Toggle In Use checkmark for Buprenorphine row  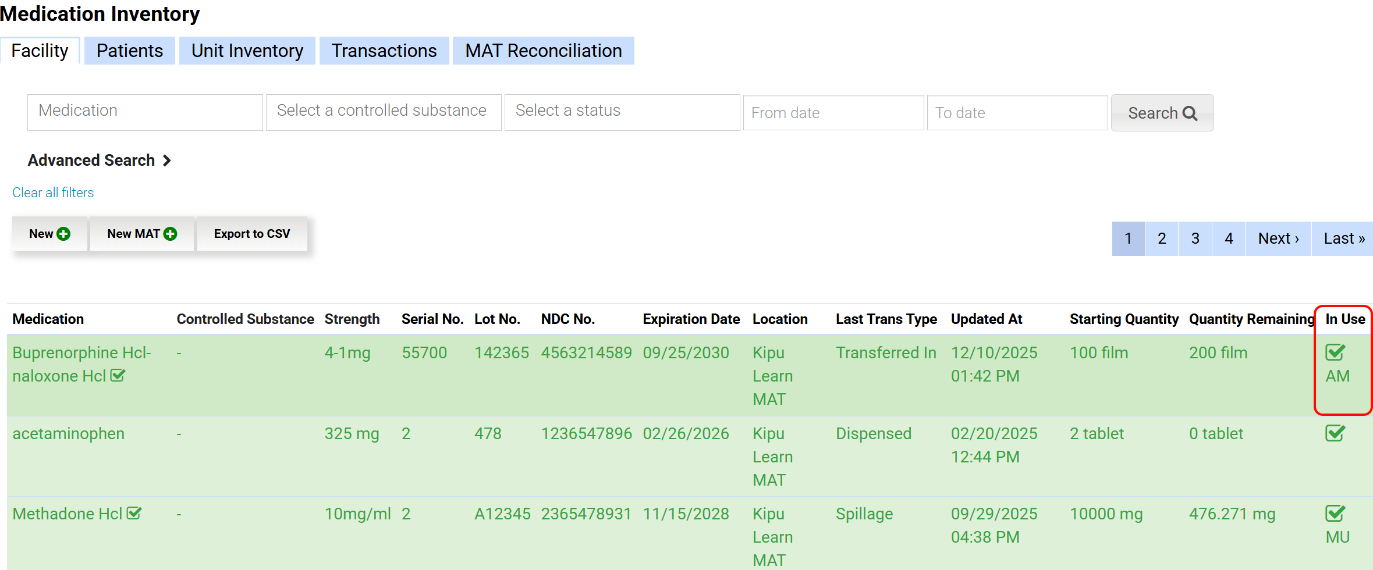tap(1335, 352)
